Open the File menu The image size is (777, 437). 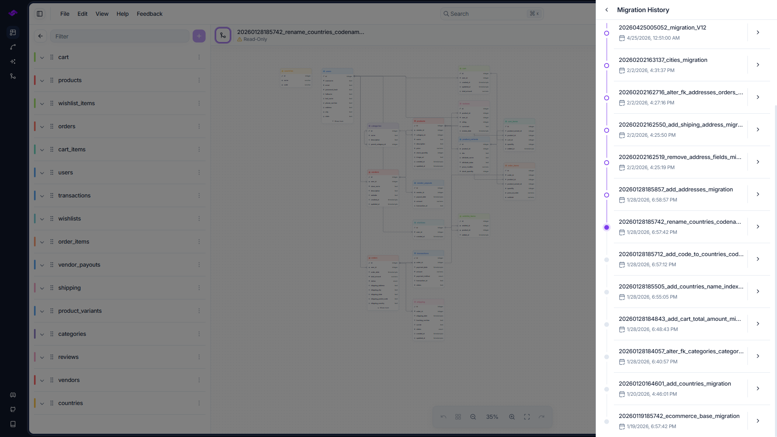click(x=65, y=14)
